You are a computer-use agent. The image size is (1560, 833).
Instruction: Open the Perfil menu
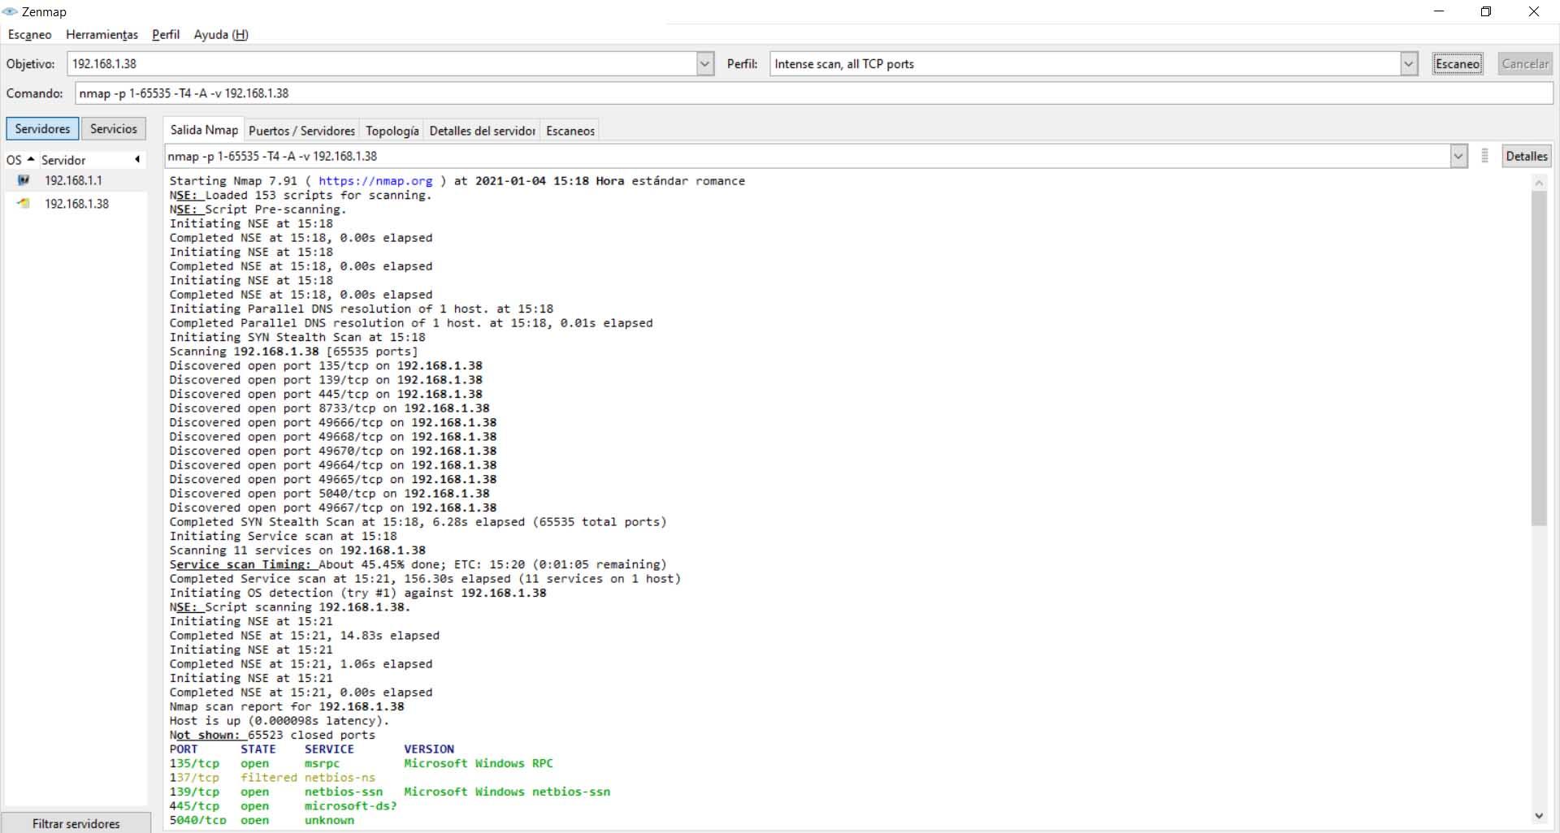[x=166, y=34]
